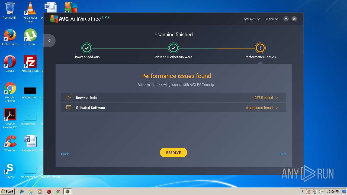The image size is (347, 195).
Task: Click the '237 B found' result
Action: pyautogui.click(x=264, y=97)
